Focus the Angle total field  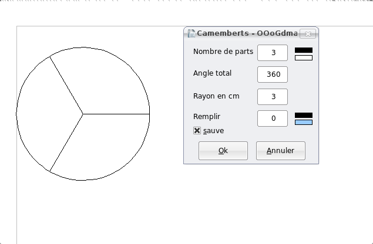(272, 74)
